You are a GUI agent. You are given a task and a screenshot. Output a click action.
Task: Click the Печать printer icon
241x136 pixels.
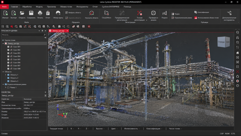(x=40, y=13)
